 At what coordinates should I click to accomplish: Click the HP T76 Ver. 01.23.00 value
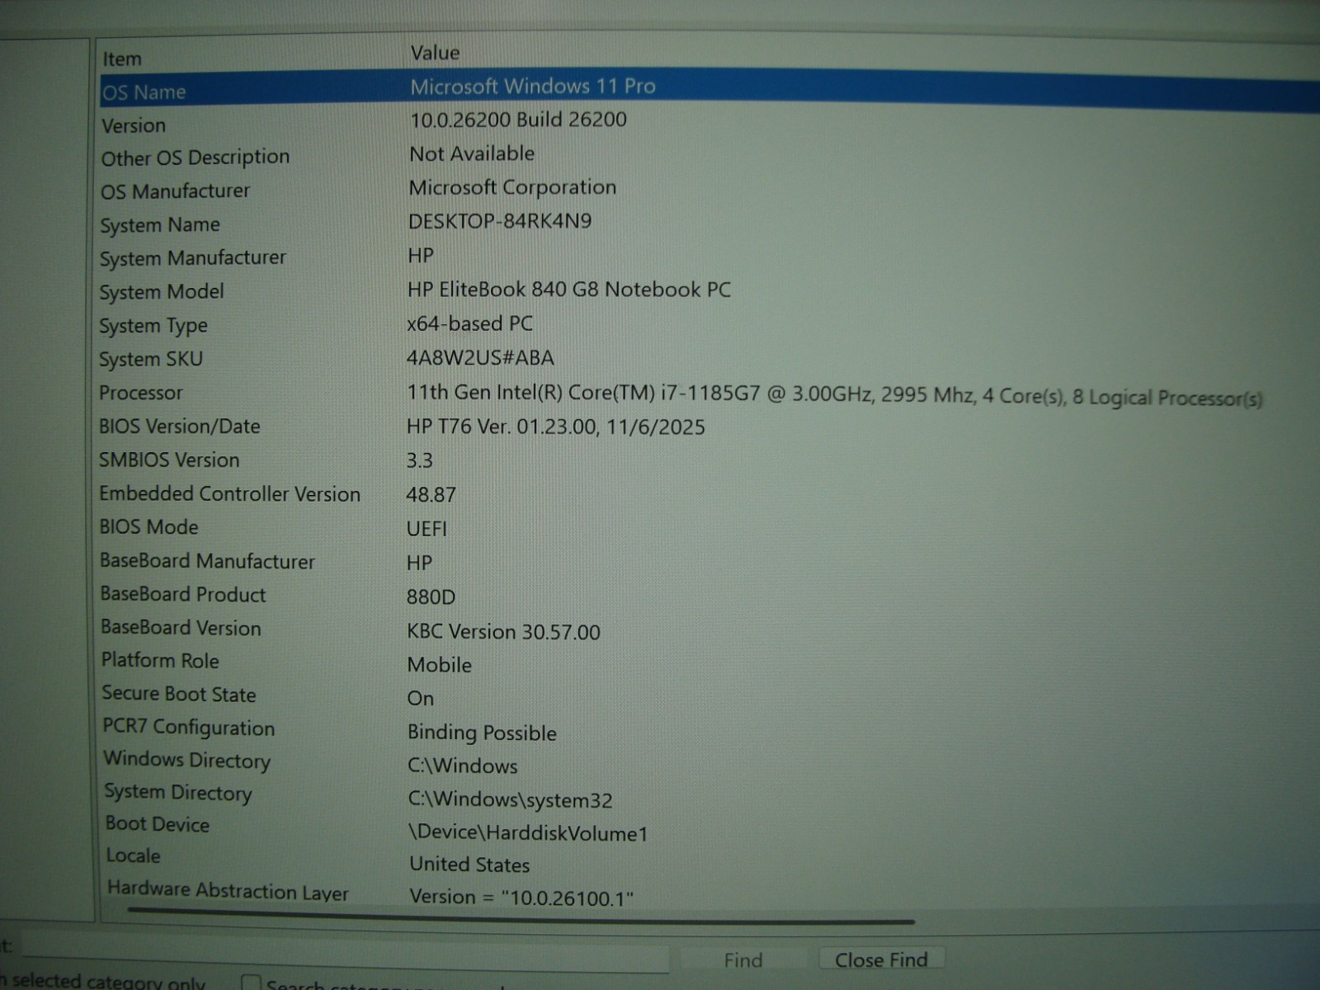point(556,427)
